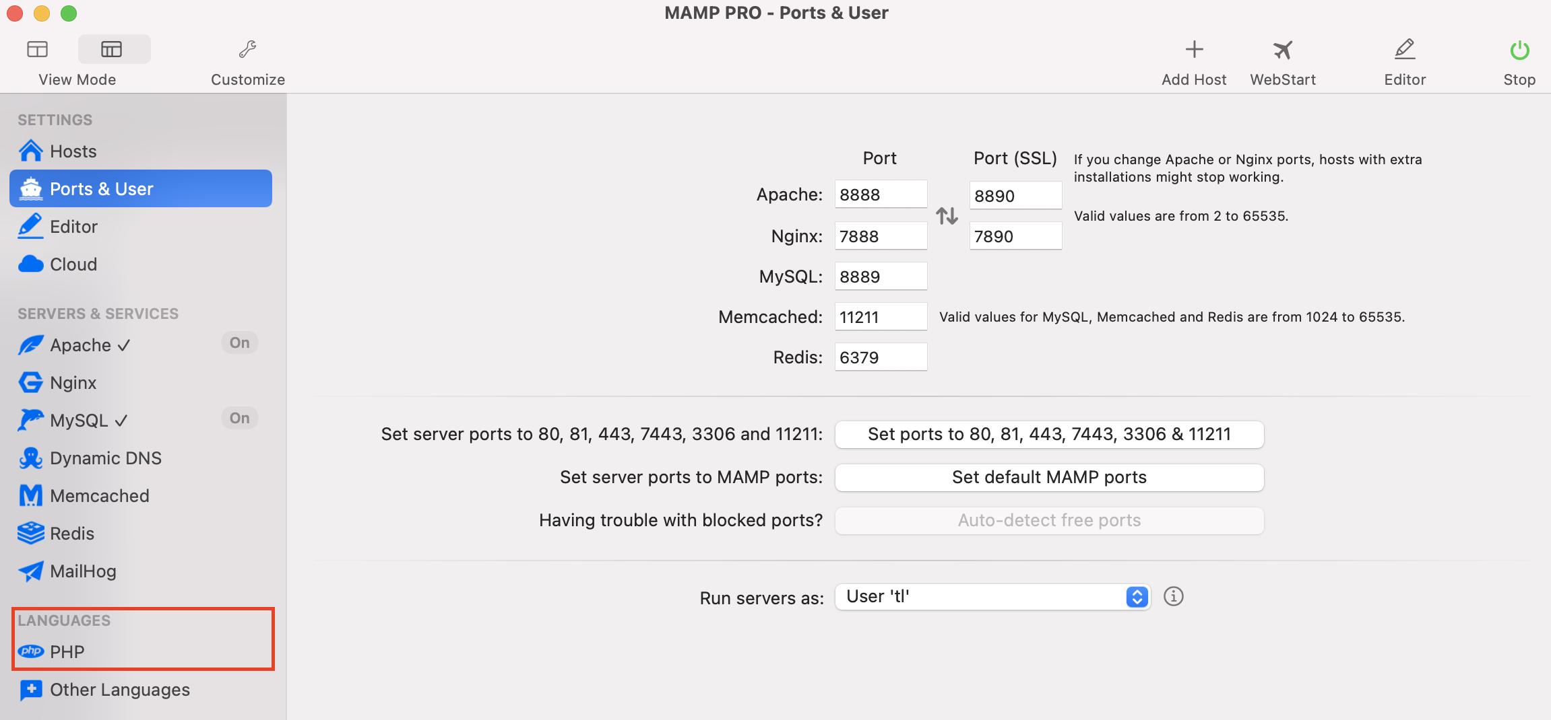Open the Editor settings page
This screenshot has height=720, width=1551.
74,226
